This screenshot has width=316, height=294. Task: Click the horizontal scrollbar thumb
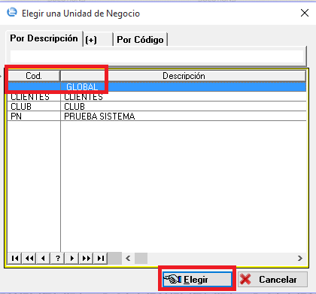coord(141,258)
